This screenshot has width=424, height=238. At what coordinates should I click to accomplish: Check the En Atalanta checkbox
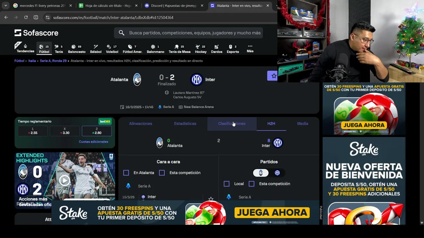pos(126,173)
